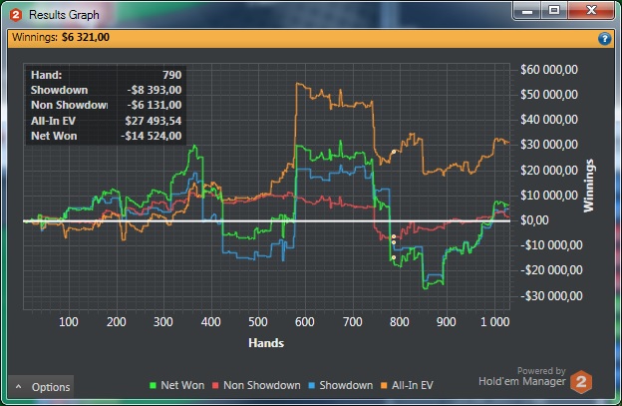622x406 pixels.
Task: Click the vertical Winnings axis title
Action: [x=588, y=186]
